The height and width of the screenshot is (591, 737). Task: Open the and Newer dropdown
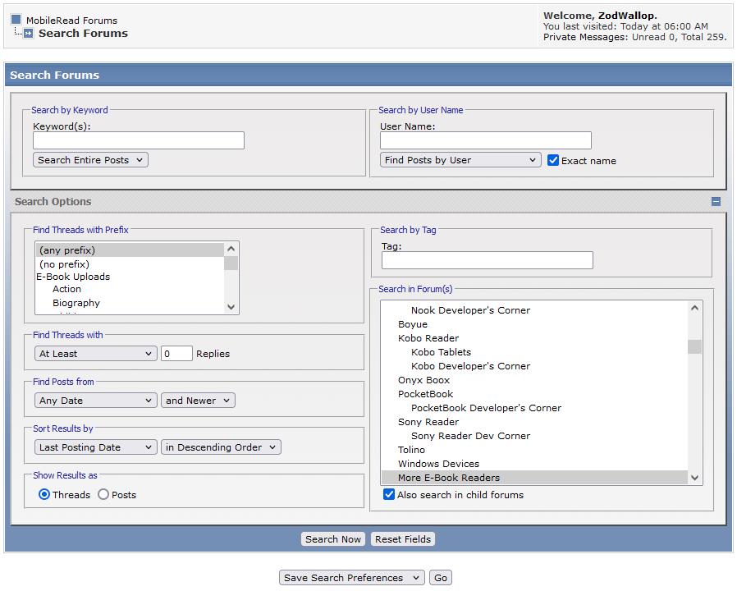click(198, 400)
